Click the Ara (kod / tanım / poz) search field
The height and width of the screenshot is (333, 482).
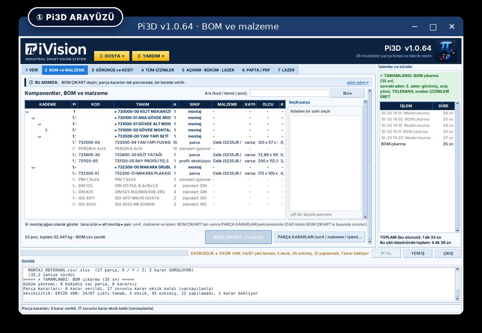[289, 93]
